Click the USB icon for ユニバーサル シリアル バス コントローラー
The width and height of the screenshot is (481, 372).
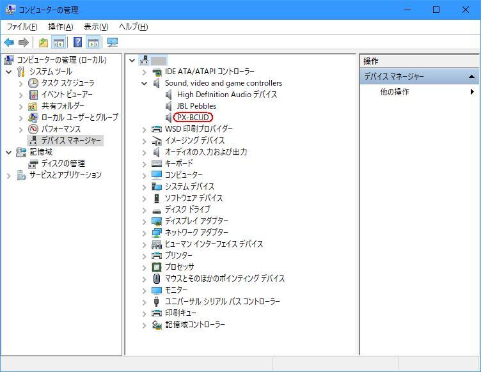click(x=157, y=302)
